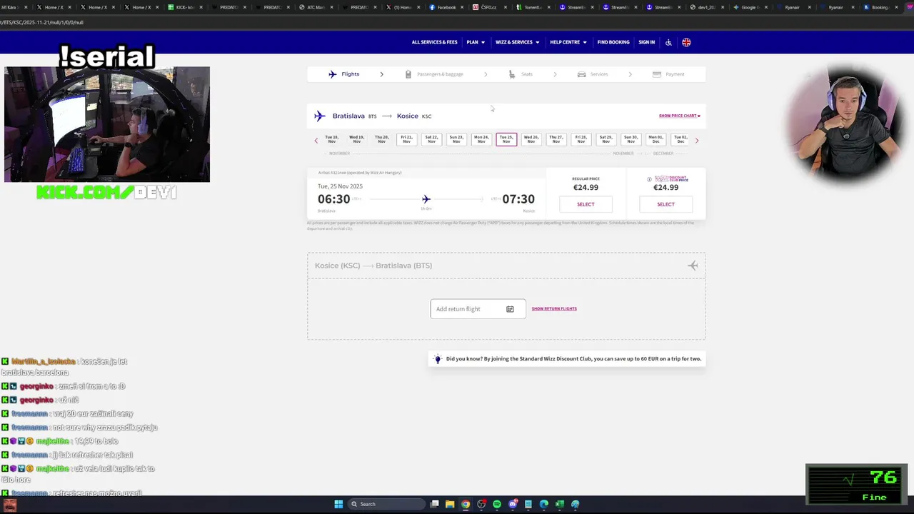Select the Discount Club price fare

[666, 204]
